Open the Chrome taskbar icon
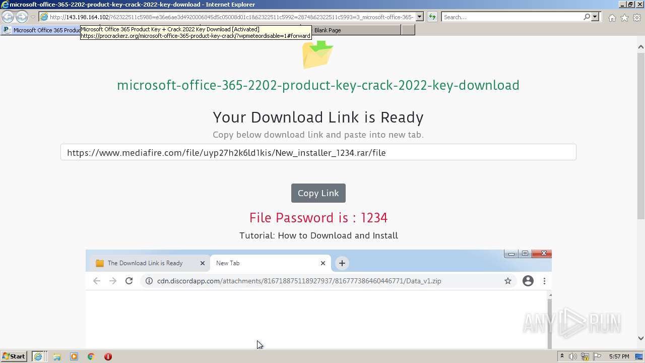 tap(91, 356)
